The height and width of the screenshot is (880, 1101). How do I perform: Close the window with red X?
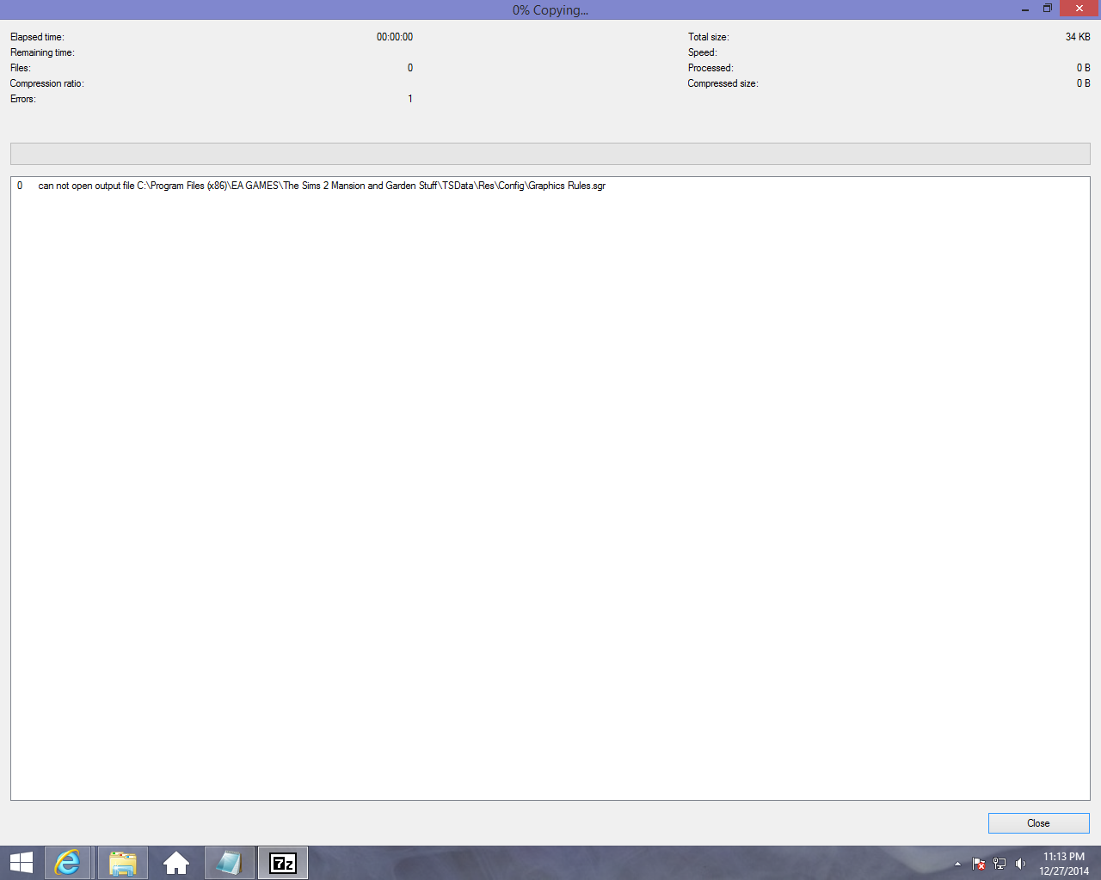tap(1079, 9)
